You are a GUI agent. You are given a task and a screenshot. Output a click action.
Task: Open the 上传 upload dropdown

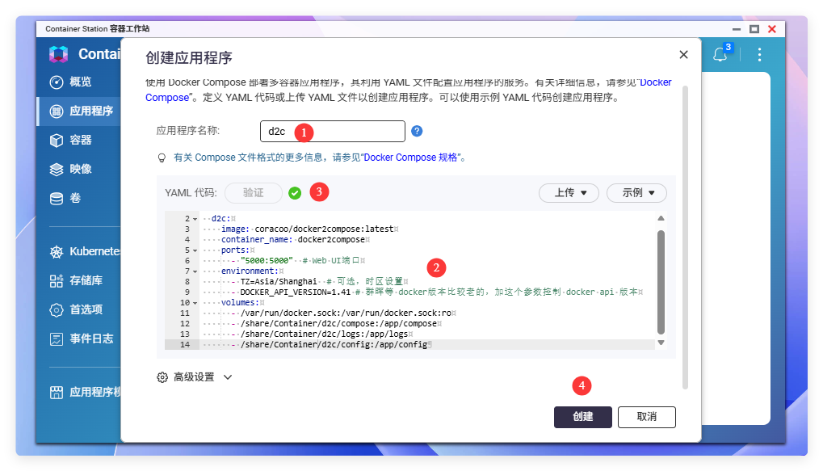569,193
